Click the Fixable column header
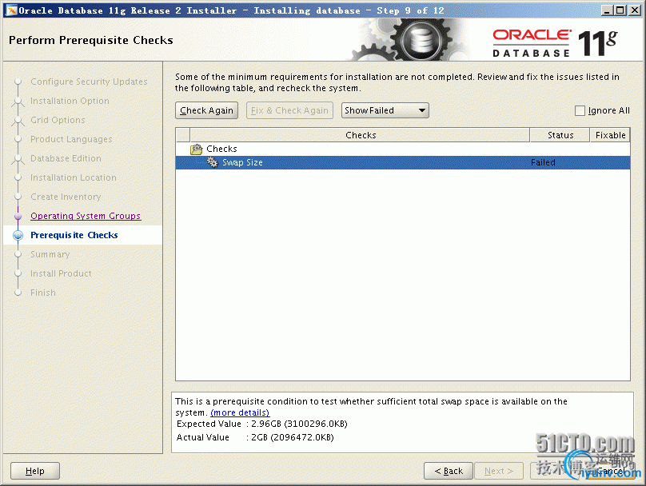The height and width of the screenshot is (486, 646). pos(610,135)
